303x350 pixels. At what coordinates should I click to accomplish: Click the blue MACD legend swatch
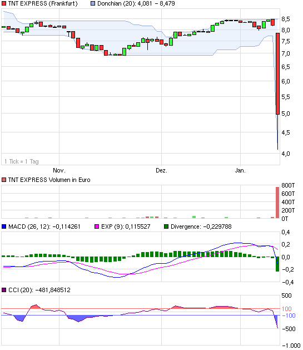pyautogui.click(x=4, y=226)
